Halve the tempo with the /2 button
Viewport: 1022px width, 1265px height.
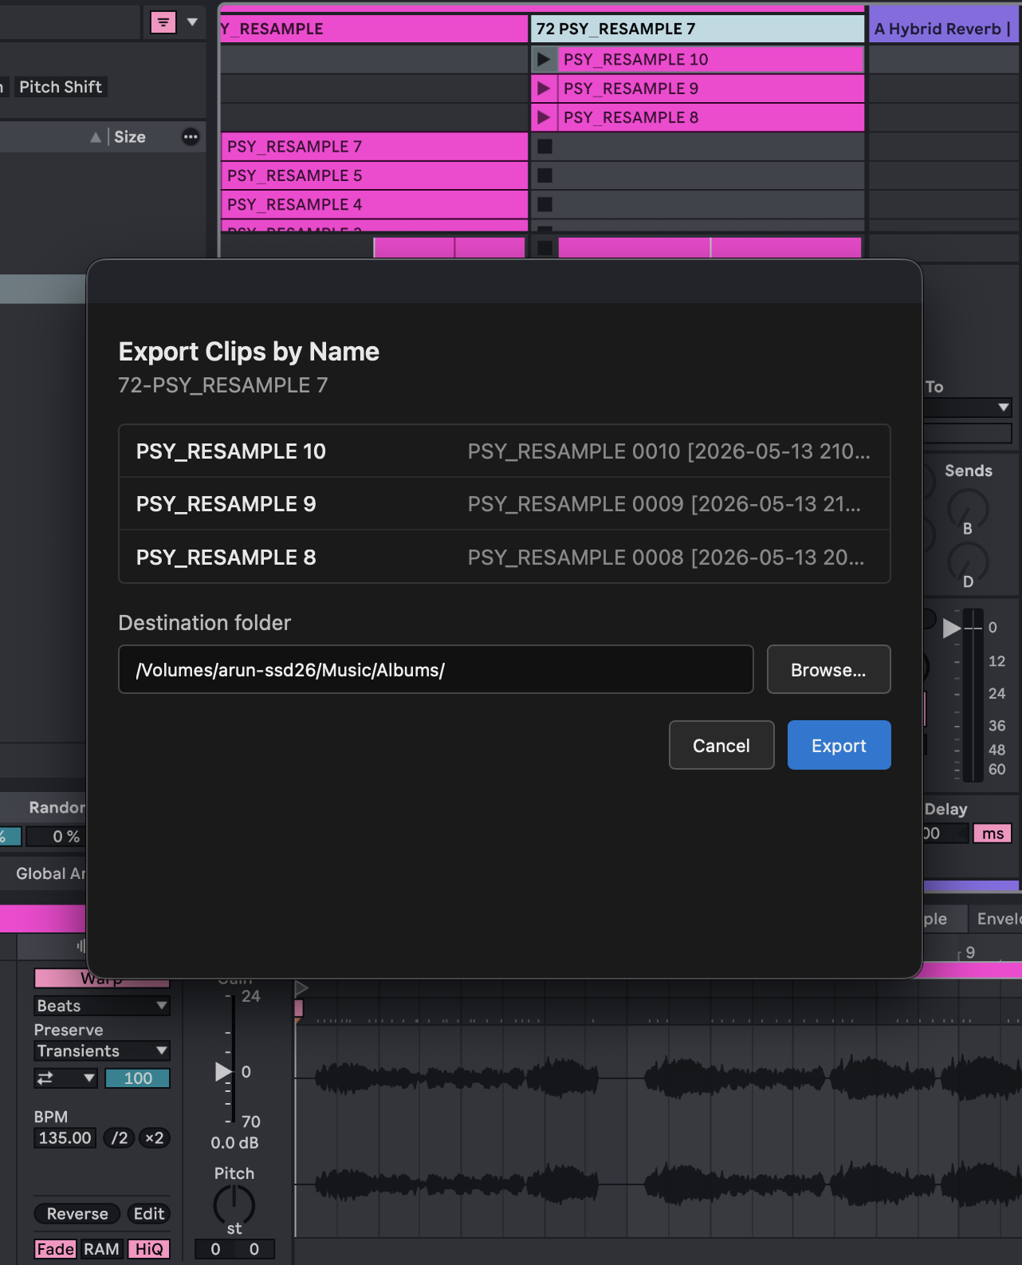tap(119, 1138)
